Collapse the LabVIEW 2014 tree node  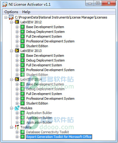(x=12, y=79)
